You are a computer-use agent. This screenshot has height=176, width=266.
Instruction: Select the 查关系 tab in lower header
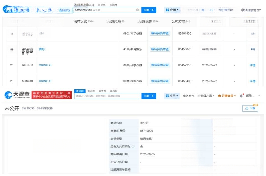point(102,91)
